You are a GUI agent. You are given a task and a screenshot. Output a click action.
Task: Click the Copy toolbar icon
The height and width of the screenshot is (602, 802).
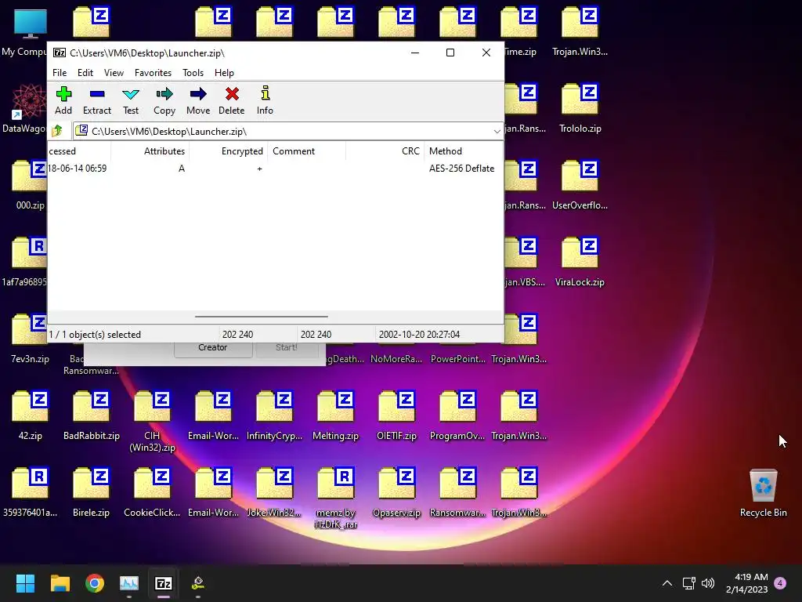click(164, 100)
